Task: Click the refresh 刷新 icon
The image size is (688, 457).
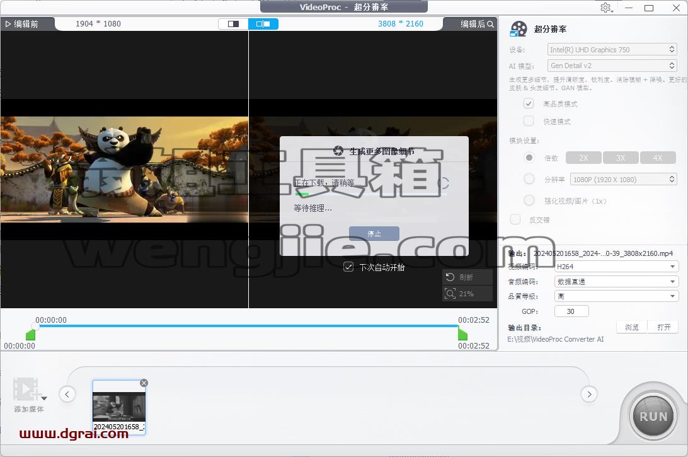Action: click(x=450, y=277)
